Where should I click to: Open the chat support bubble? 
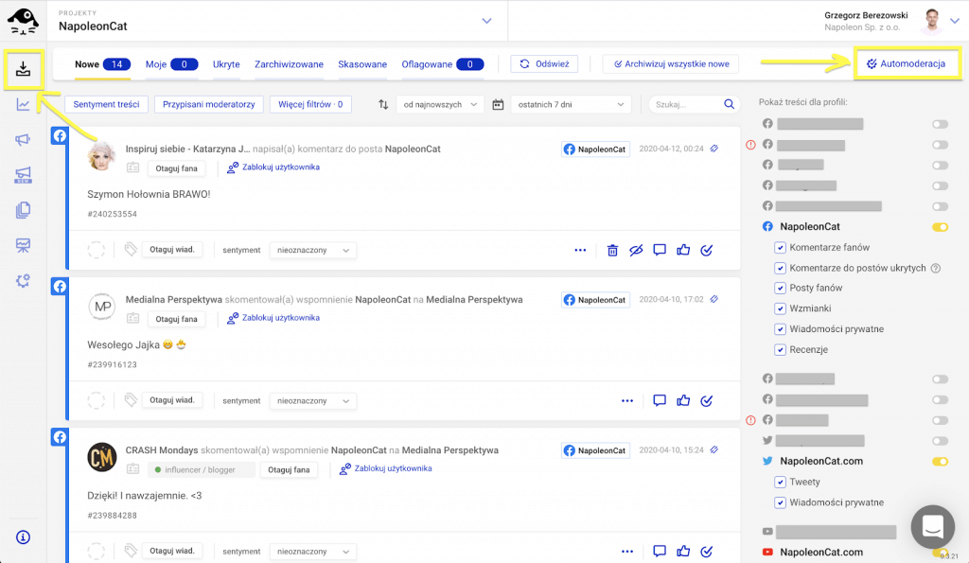point(932,526)
